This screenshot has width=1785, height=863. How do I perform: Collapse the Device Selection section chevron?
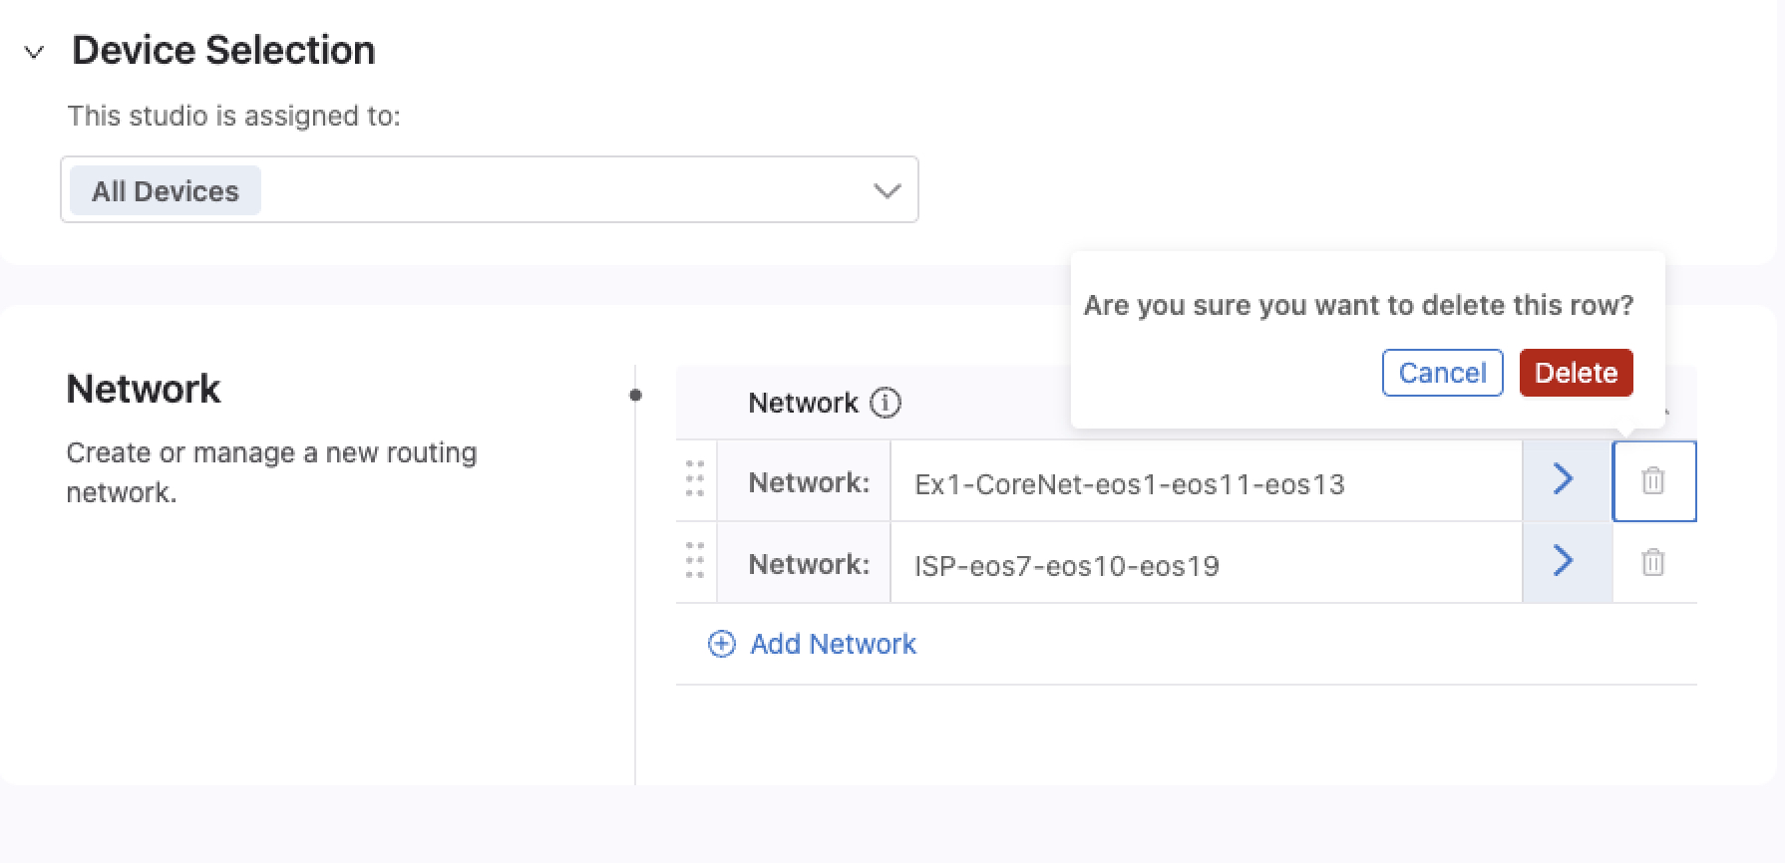click(x=35, y=52)
